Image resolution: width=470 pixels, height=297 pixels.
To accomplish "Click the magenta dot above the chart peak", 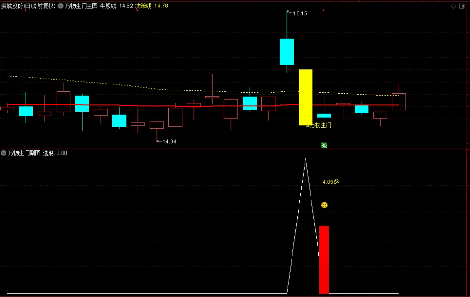I will pyautogui.click(x=324, y=10).
